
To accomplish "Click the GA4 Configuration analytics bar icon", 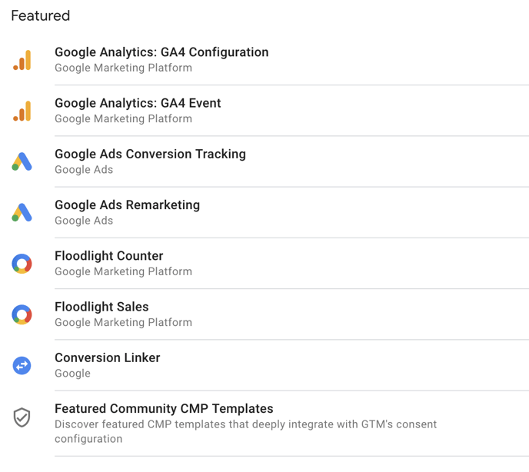I will click(22, 60).
